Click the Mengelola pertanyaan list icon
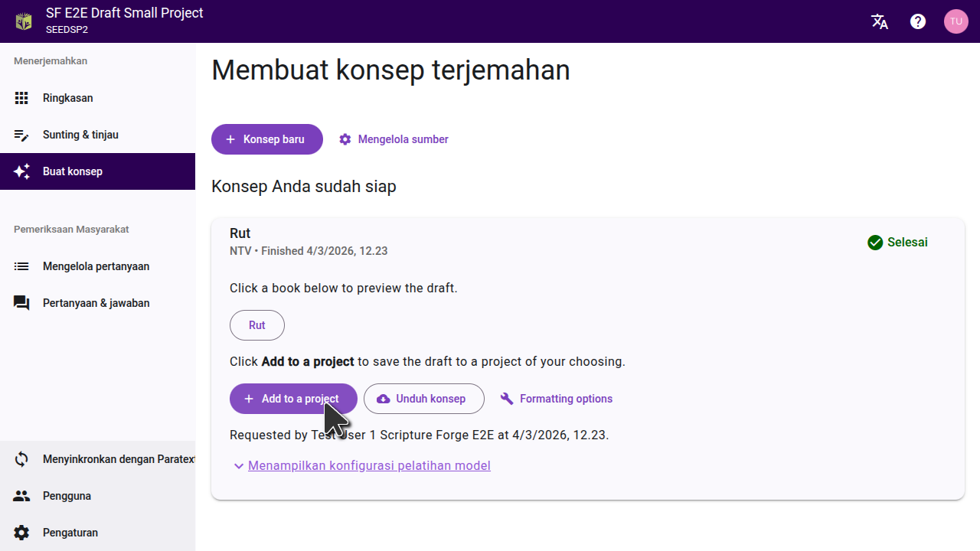Screen dimensions: 980x551 coord(21,266)
